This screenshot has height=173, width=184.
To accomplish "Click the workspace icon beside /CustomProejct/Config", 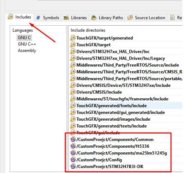I will pos(73,160).
